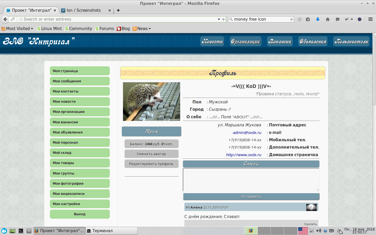Click inside the Стена message input field

pyautogui.click(x=251, y=180)
